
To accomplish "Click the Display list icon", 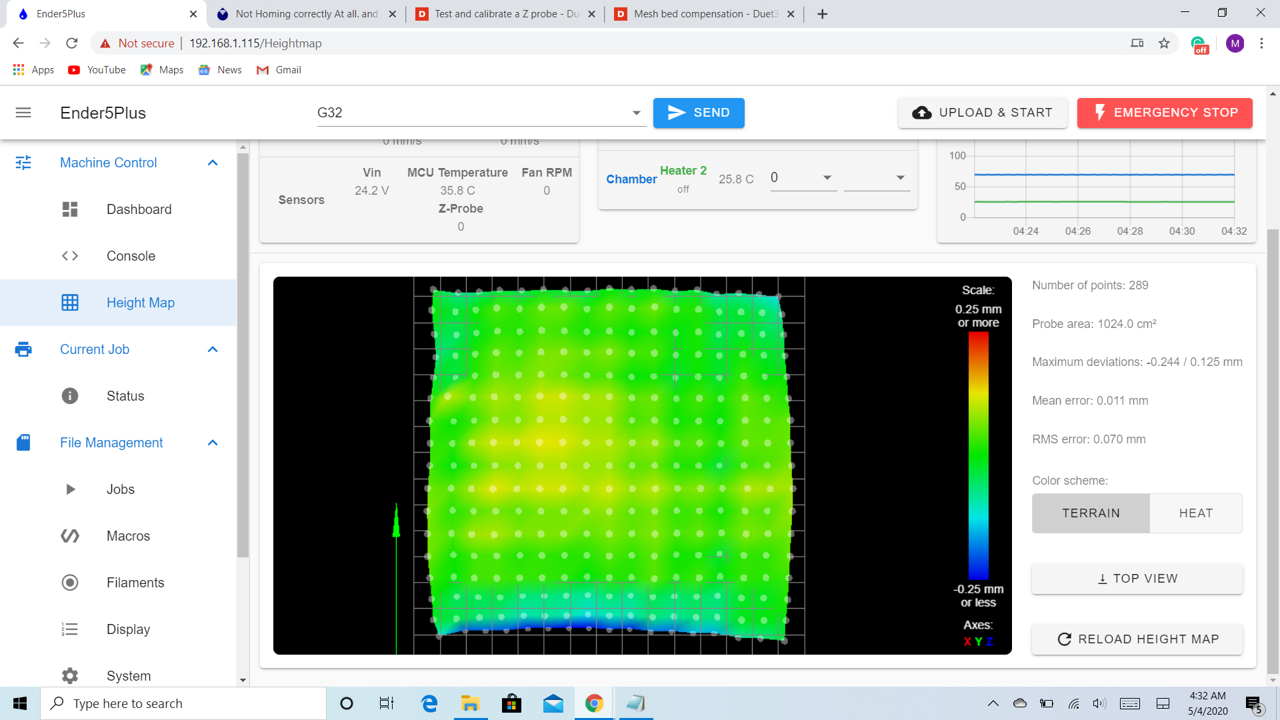I will click(70, 629).
